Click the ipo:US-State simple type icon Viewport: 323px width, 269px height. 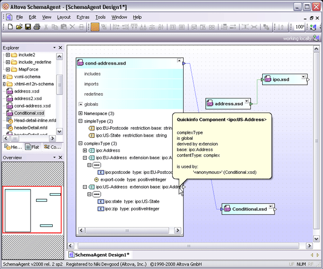(x=92, y=136)
